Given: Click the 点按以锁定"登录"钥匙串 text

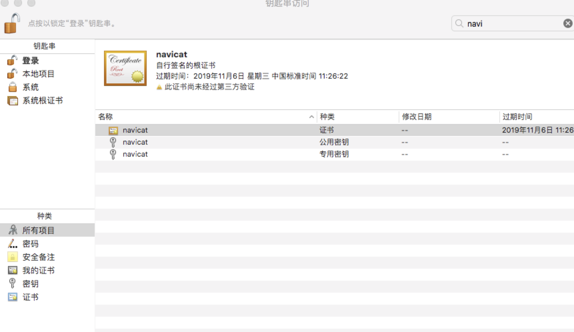Looking at the screenshot, I should pyautogui.click(x=72, y=23).
